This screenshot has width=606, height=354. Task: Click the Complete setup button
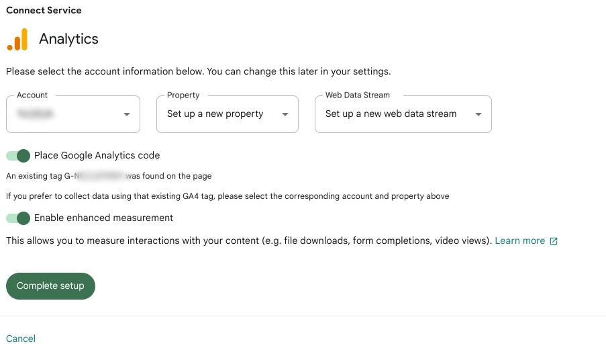pos(50,286)
